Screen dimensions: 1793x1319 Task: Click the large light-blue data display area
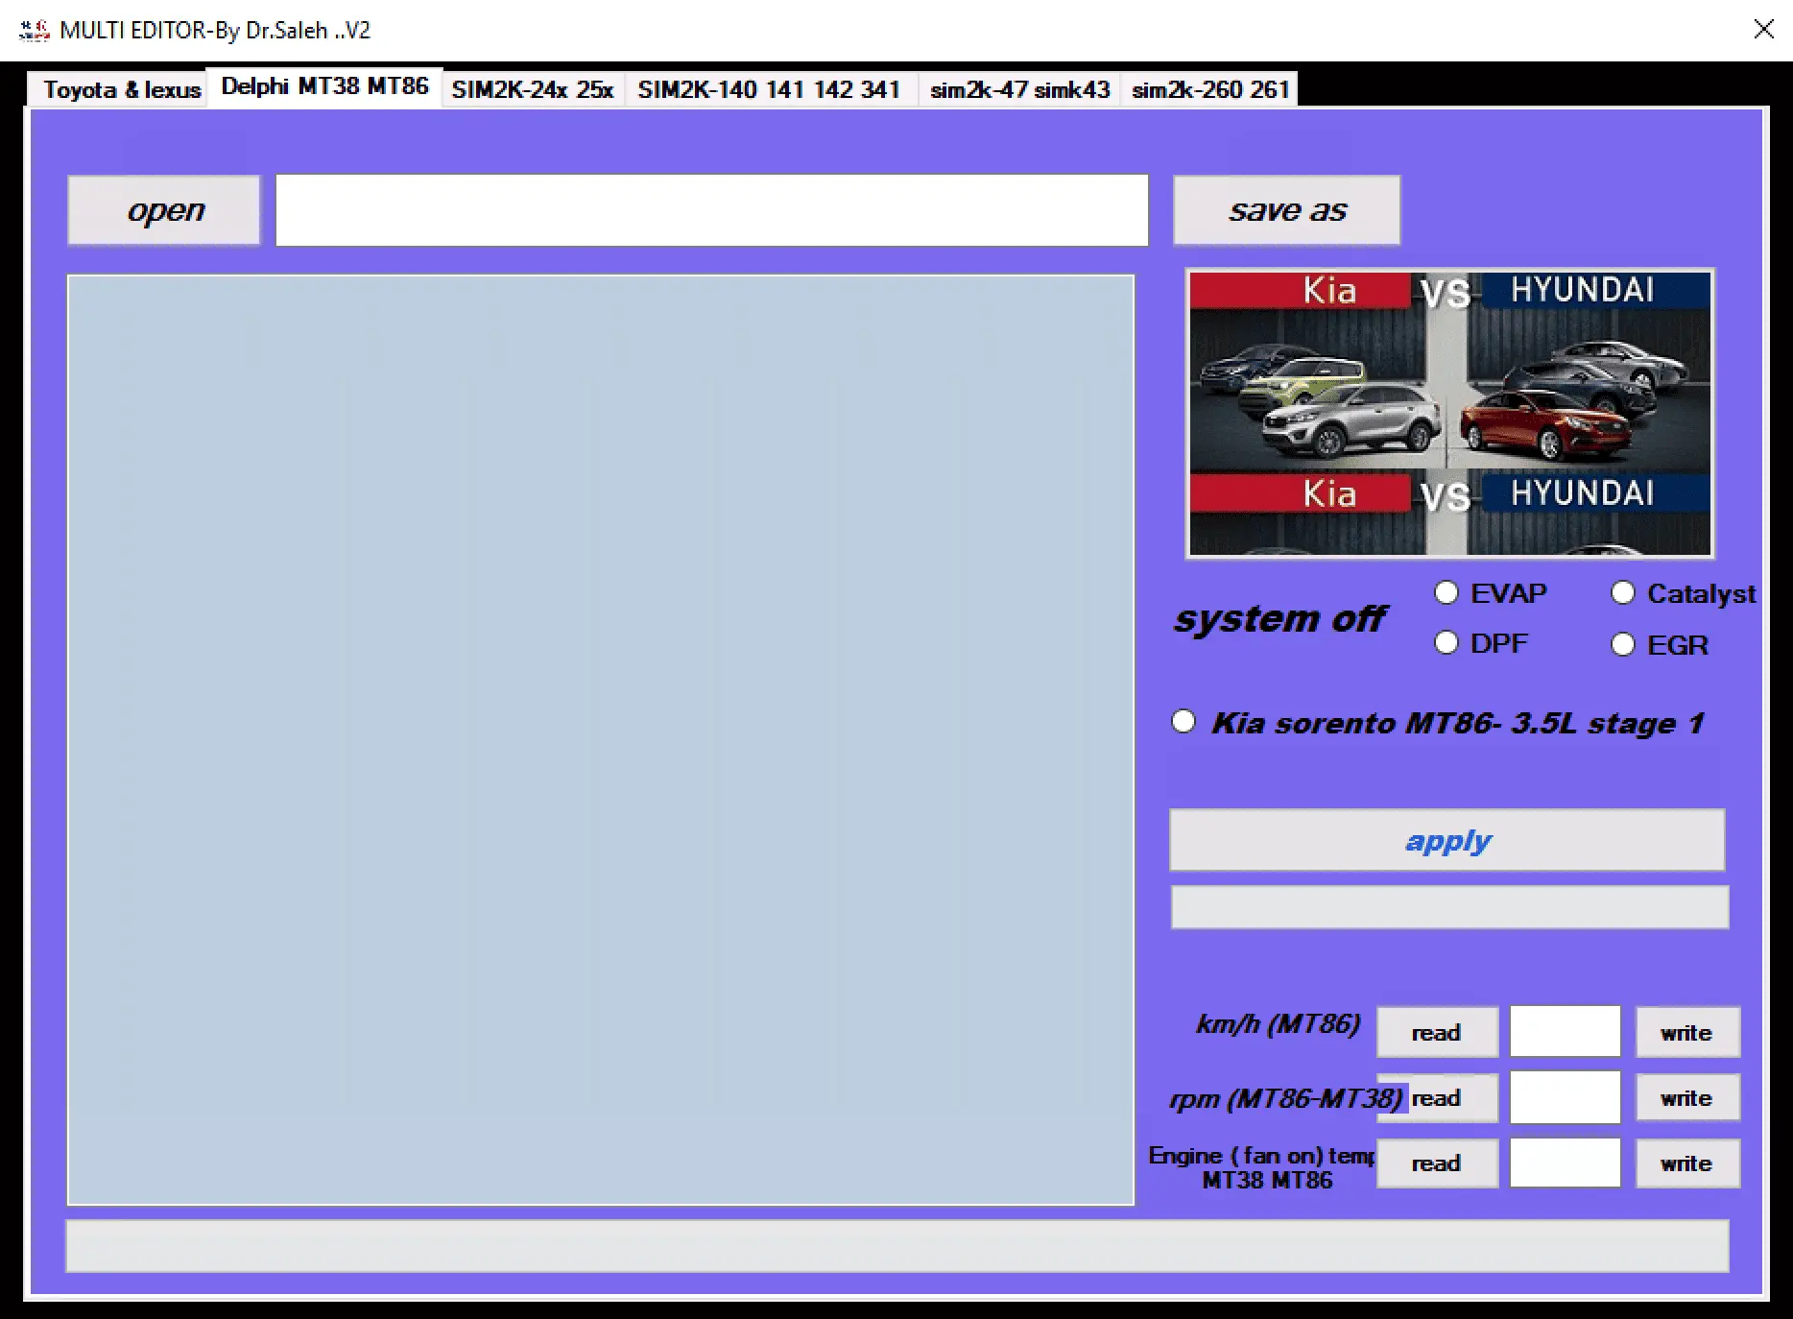pos(601,739)
